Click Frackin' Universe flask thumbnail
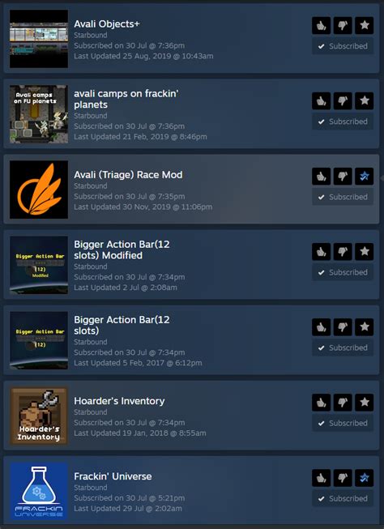Screen dimensions: 384x529 pos(39,491)
